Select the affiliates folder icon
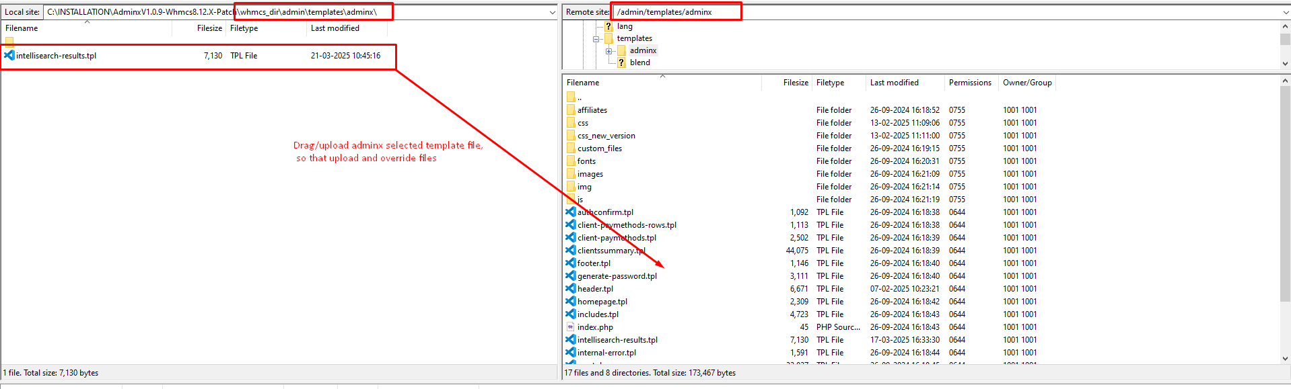This screenshot has height=389, width=1291. point(571,110)
